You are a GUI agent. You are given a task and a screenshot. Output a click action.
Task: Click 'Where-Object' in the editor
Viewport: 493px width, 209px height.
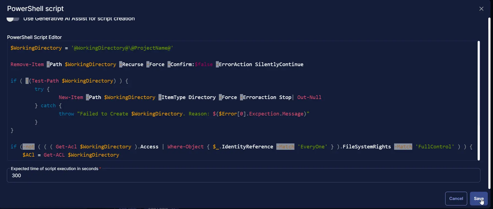coord(186,147)
